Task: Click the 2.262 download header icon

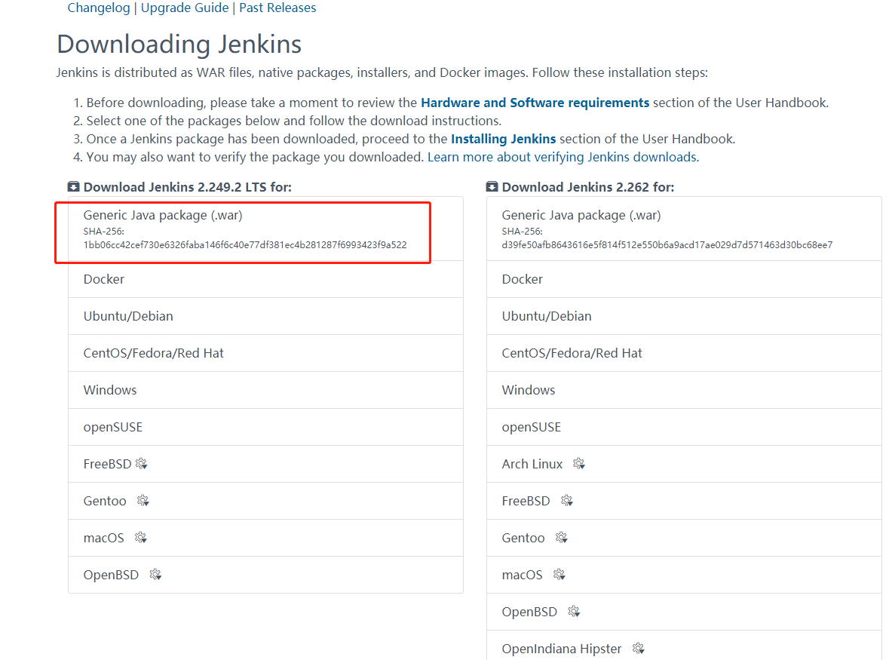Action: tap(492, 186)
